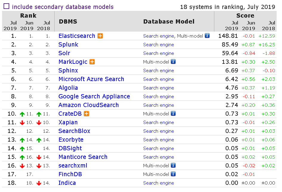The height and width of the screenshot is (192, 282).
Task: Click the Solr score 59.64
Action: [x=230, y=53]
